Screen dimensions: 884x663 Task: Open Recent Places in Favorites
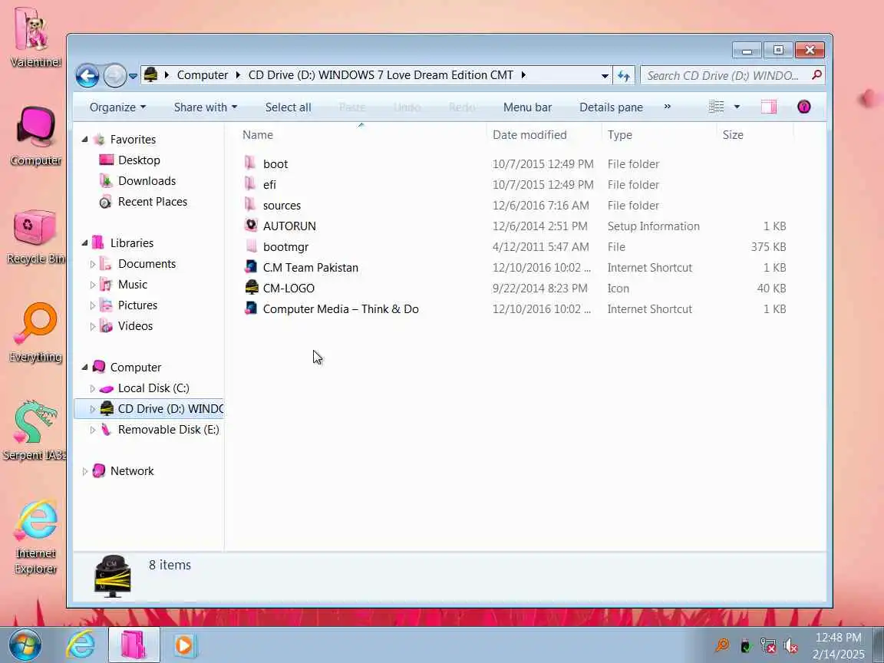(x=152, y=202)
